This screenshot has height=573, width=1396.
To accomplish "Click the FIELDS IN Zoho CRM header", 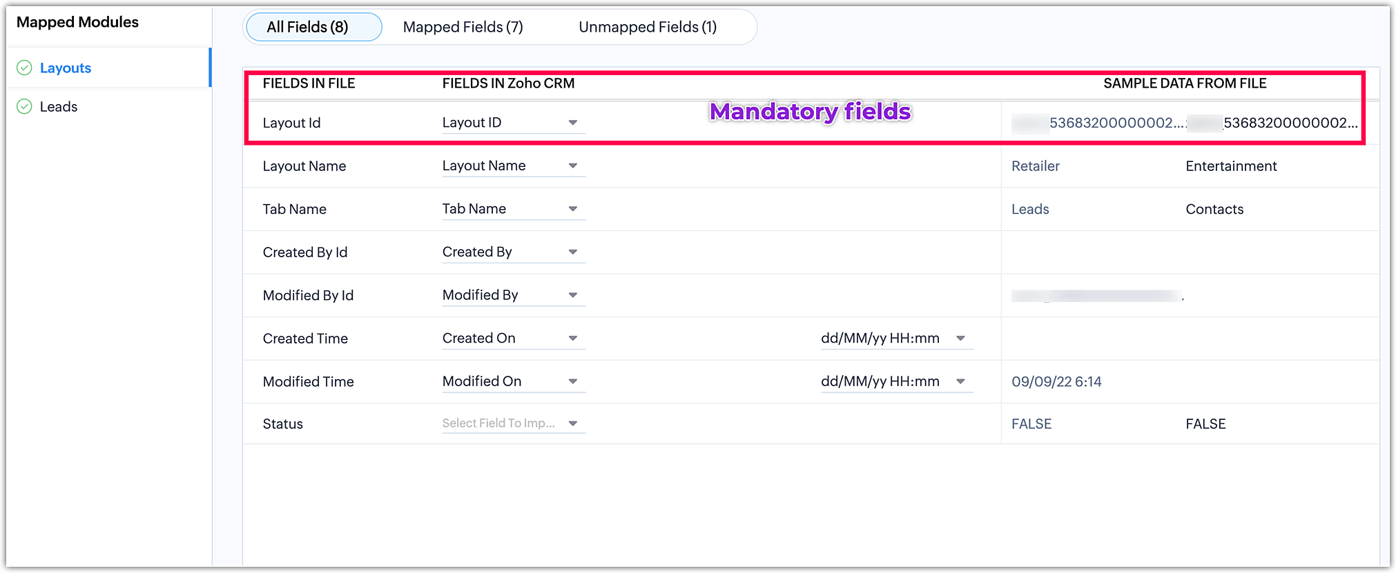I will (508, 83).
